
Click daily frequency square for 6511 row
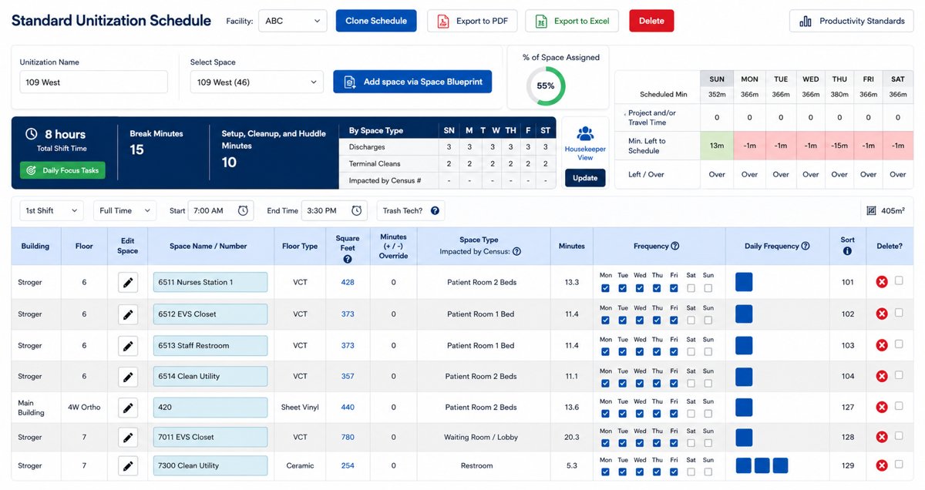[x=744, y=282]
